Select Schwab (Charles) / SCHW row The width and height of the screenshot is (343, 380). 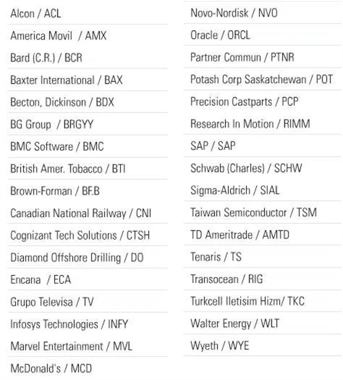coord(246,168)
